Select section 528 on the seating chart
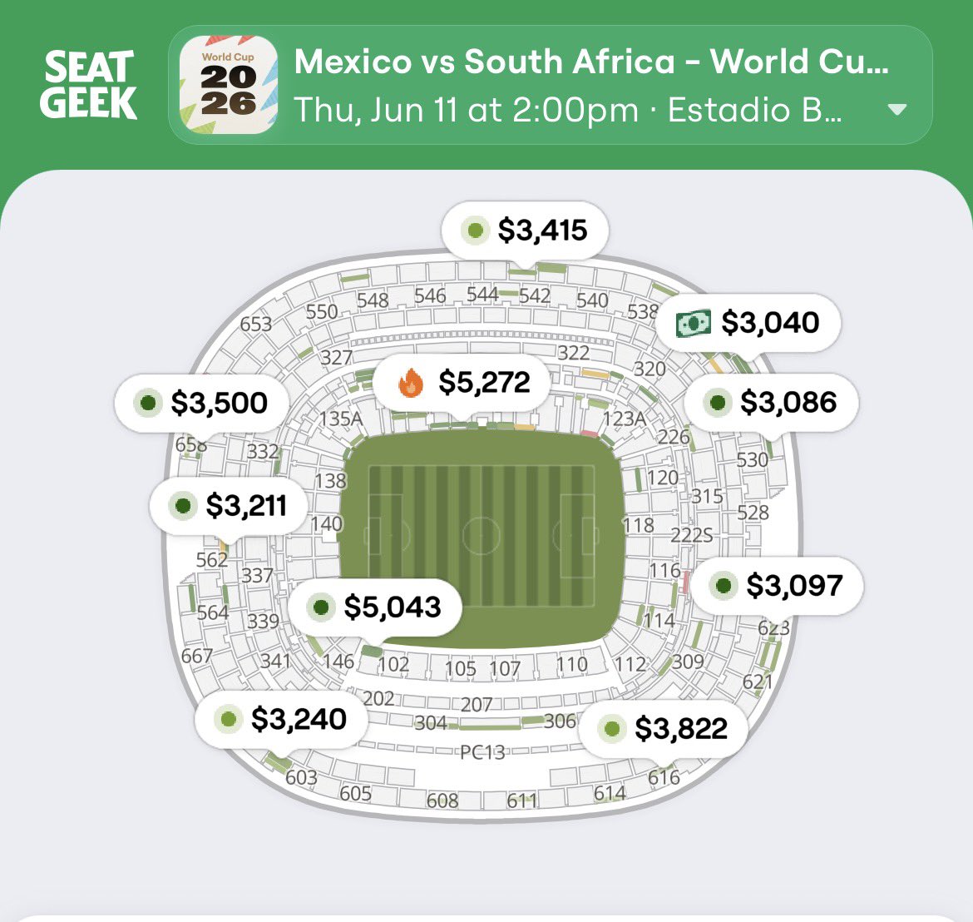This screenshot has height=922, width=973. coord(753,513)
